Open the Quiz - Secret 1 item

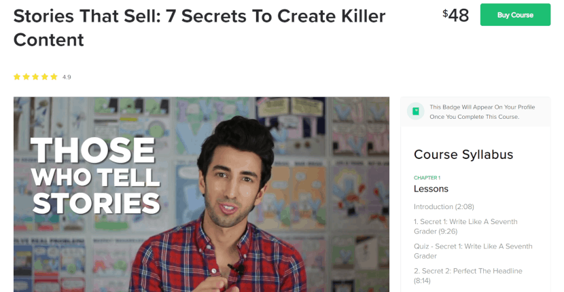473,251
